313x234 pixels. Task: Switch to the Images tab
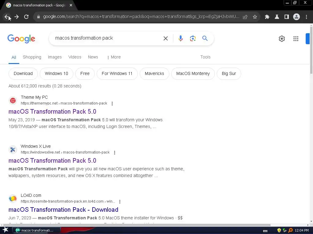[x=55, y=57]
